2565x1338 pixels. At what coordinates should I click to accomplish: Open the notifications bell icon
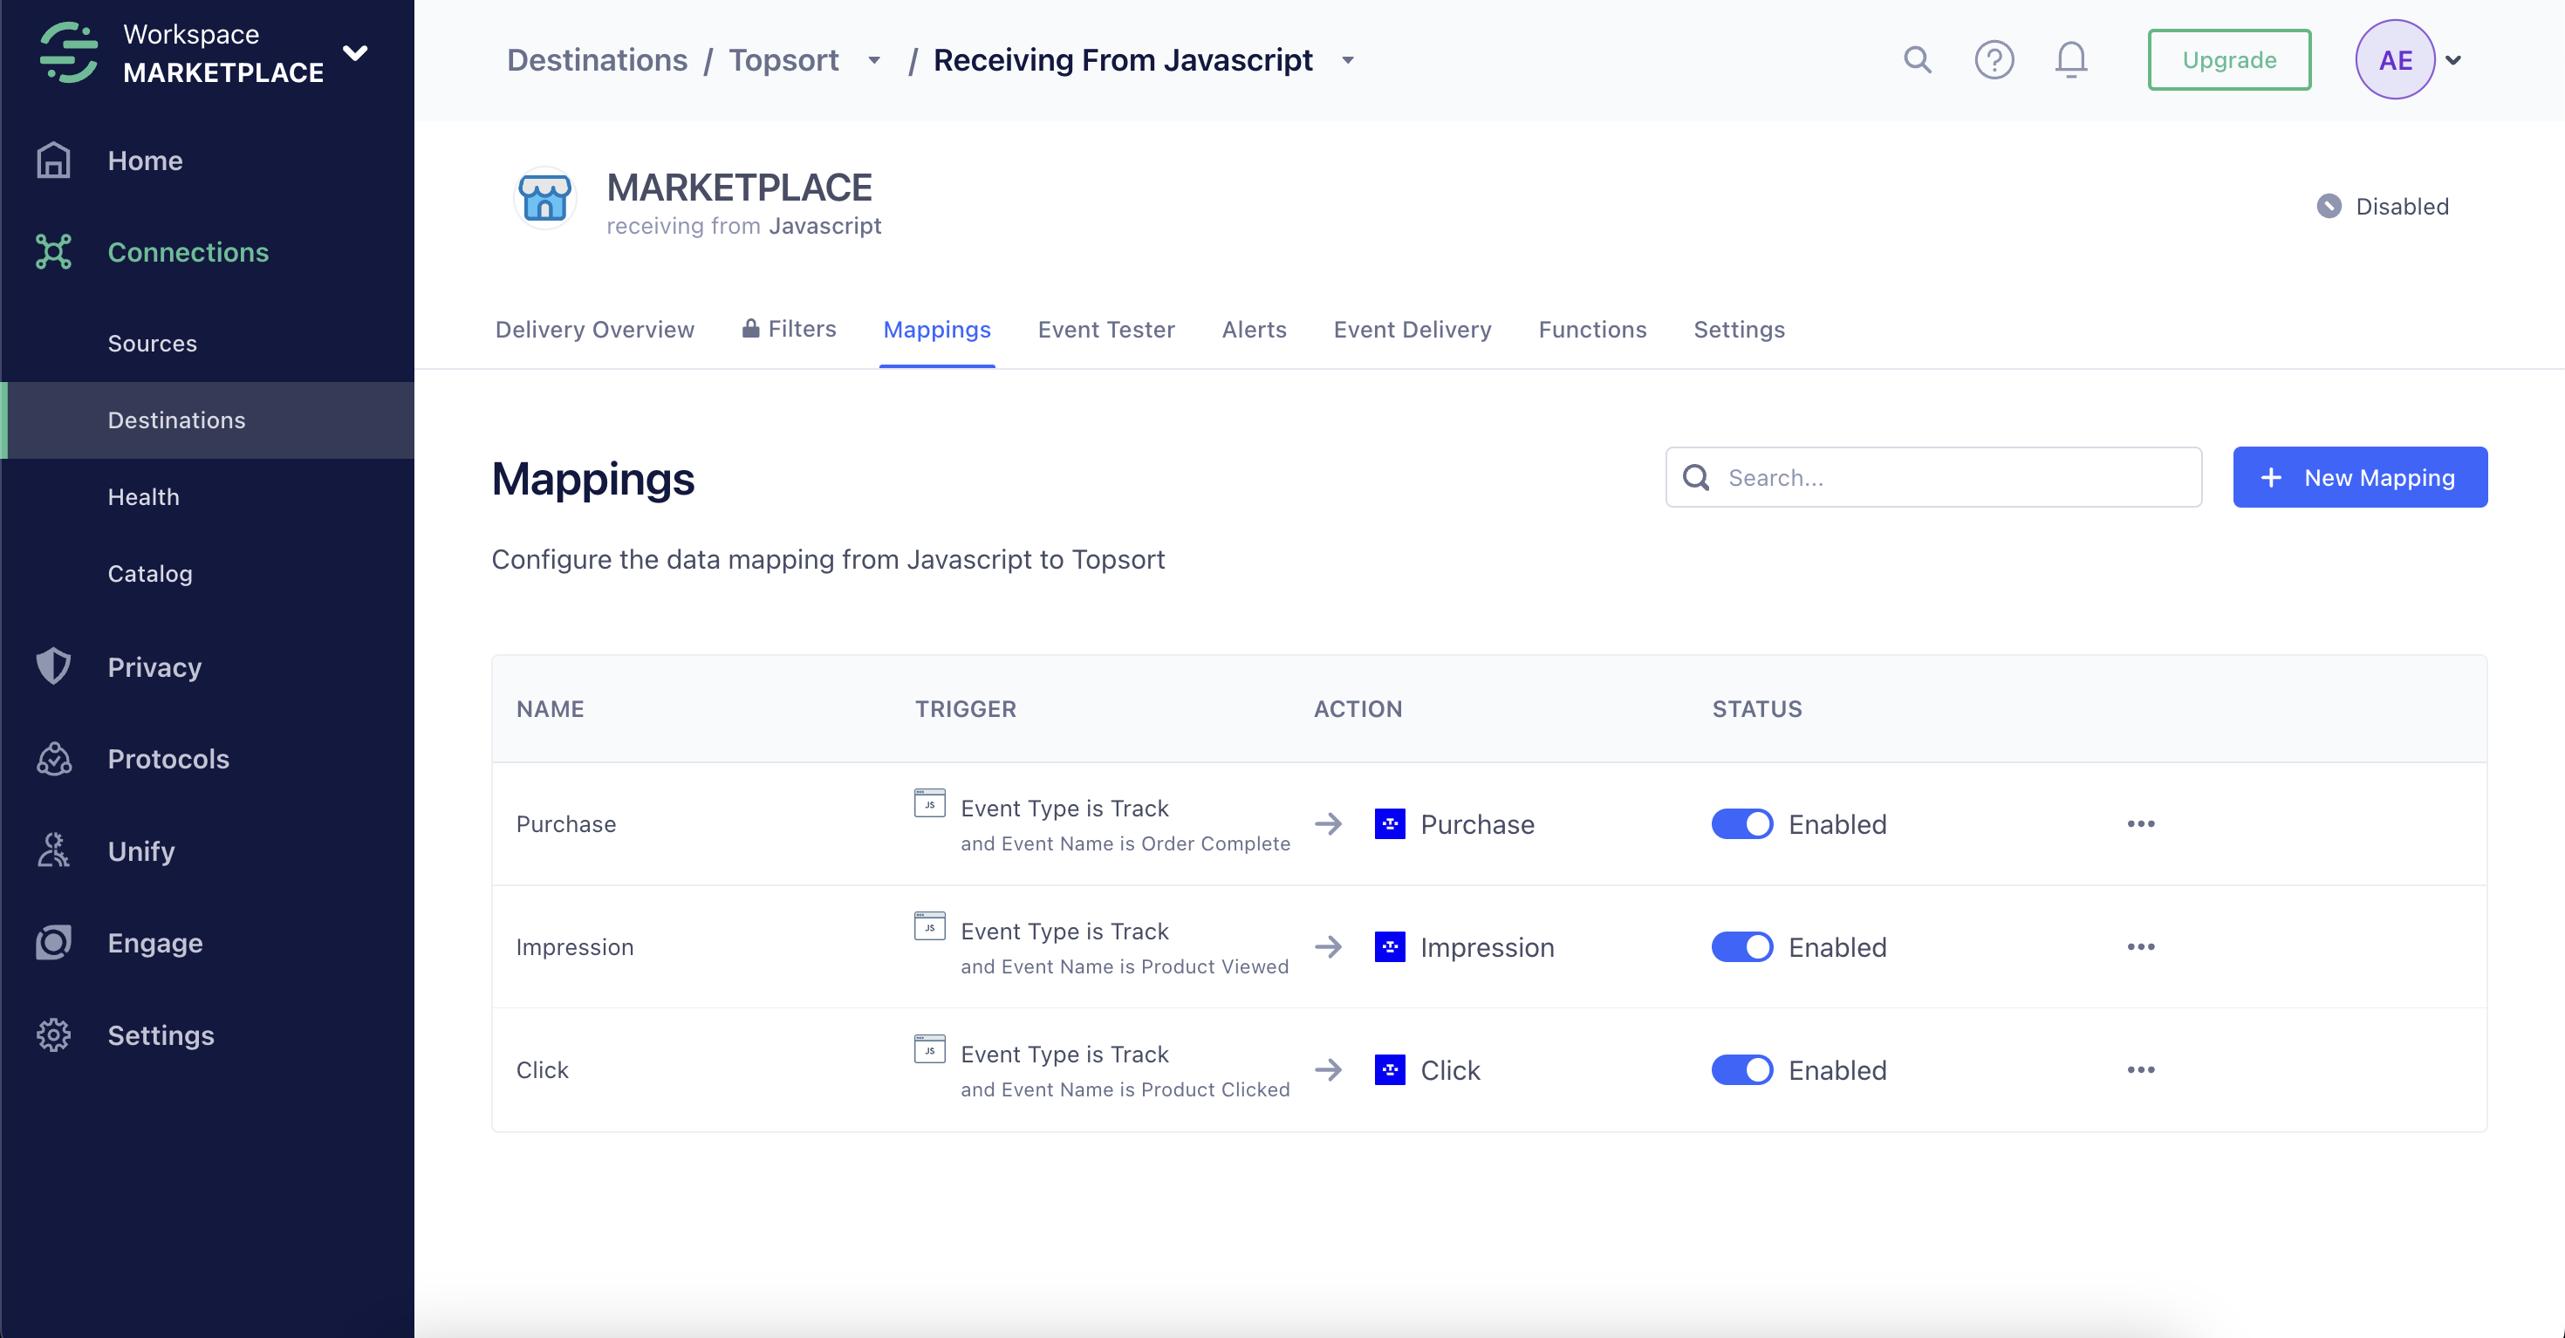pyautogui.click(x=2071, y=59)
